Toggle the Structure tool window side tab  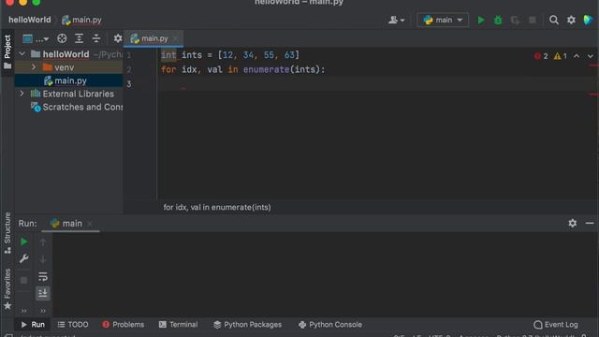[7, 233]
